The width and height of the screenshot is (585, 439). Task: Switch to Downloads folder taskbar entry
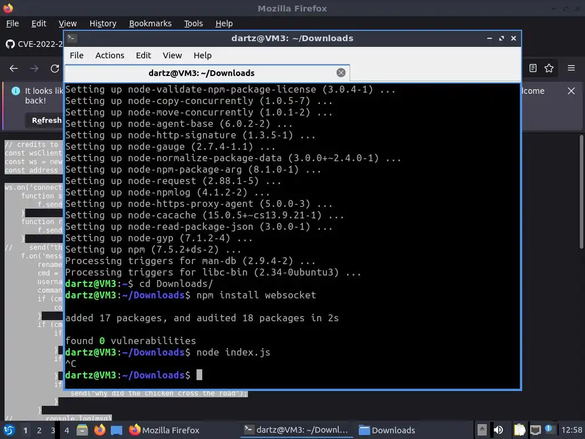(387, 430)
